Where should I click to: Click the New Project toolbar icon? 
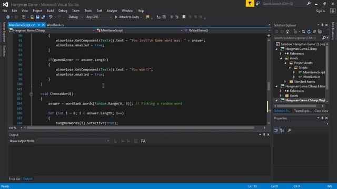24,17
